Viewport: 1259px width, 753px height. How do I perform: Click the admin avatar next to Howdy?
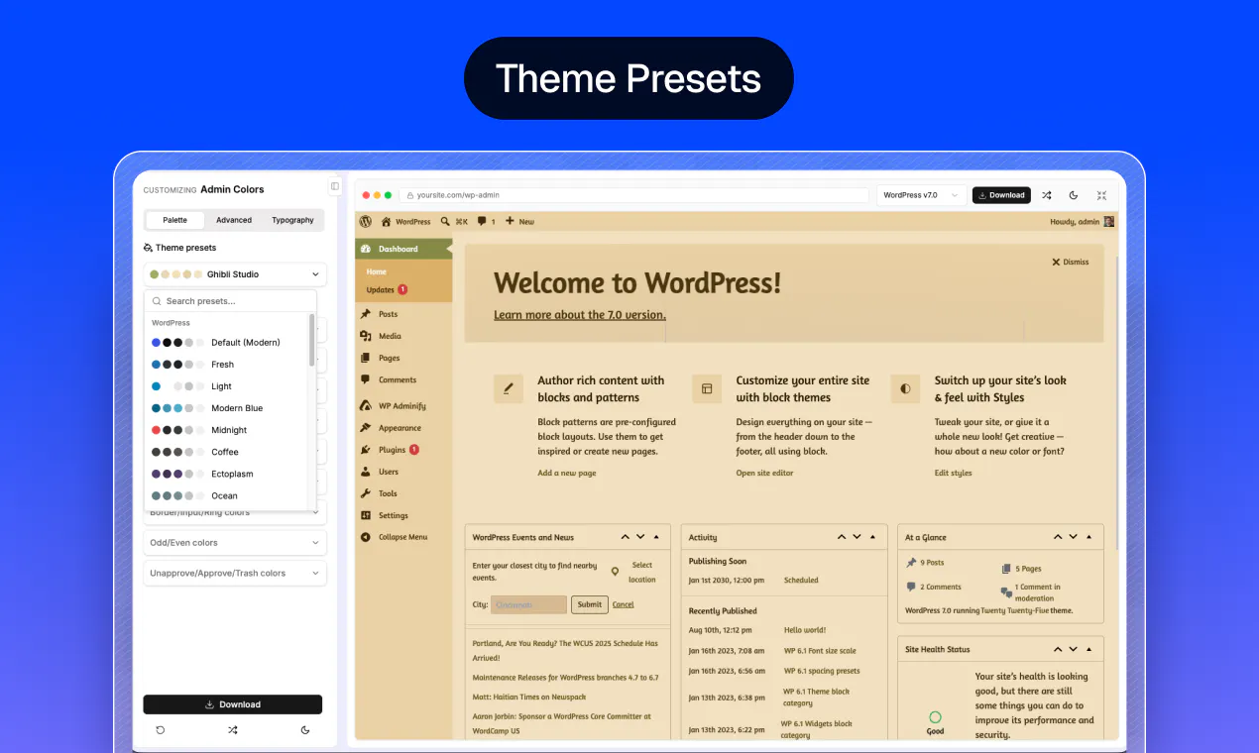click(x=1109, y=222)
